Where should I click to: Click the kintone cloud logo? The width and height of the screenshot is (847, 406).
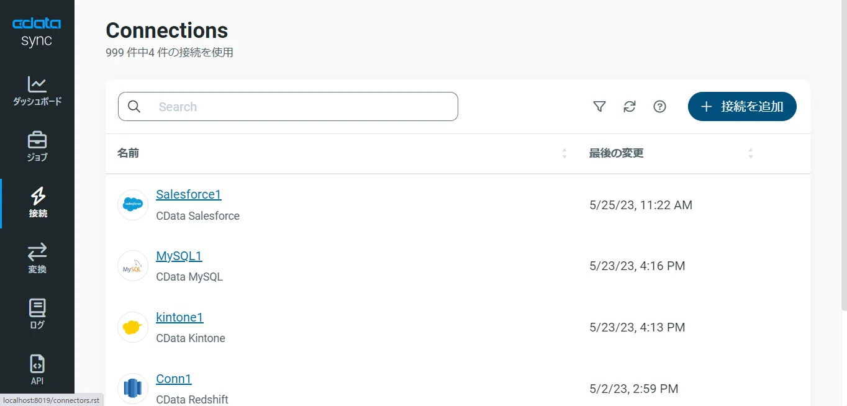pos(133,327)
